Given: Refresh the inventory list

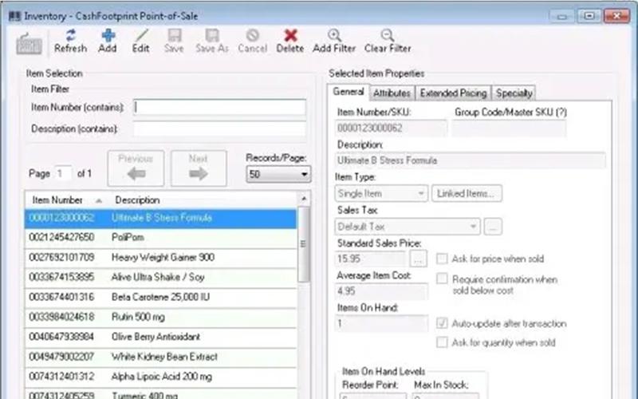Looking at the screenshot, I should (x=70, y=41).
